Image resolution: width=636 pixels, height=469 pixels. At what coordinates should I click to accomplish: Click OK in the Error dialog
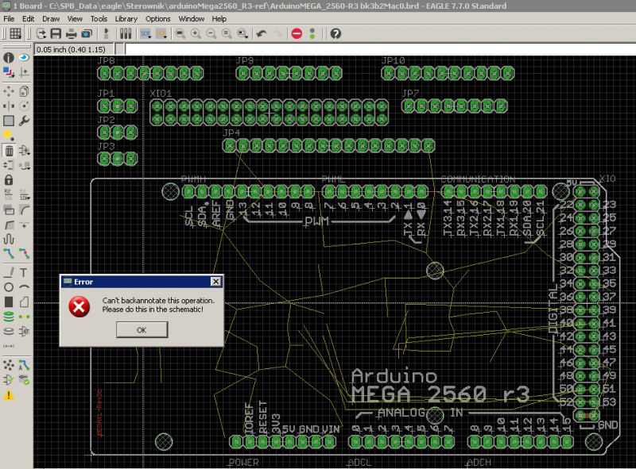[142, 329]
